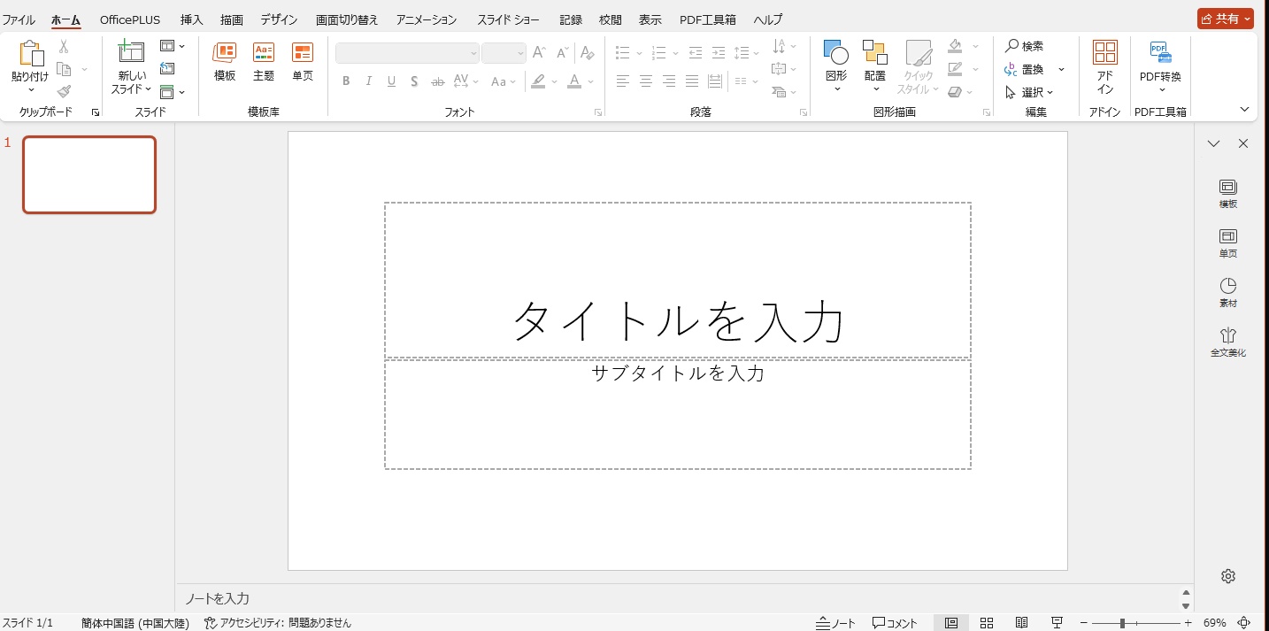Open the アドイン add-ins icon

(x=1105, y=52)
